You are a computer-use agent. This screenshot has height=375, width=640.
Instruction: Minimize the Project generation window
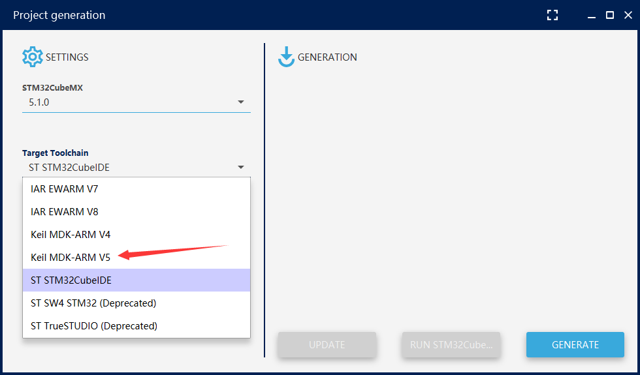[x=592, y=16]
